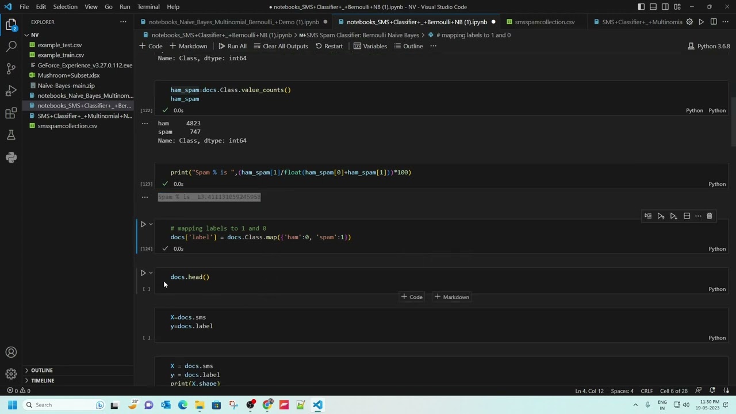The width and height of the screenshot is (736, 414).
Task: Expand the OUTLINE section
Action: click(78, 370)
